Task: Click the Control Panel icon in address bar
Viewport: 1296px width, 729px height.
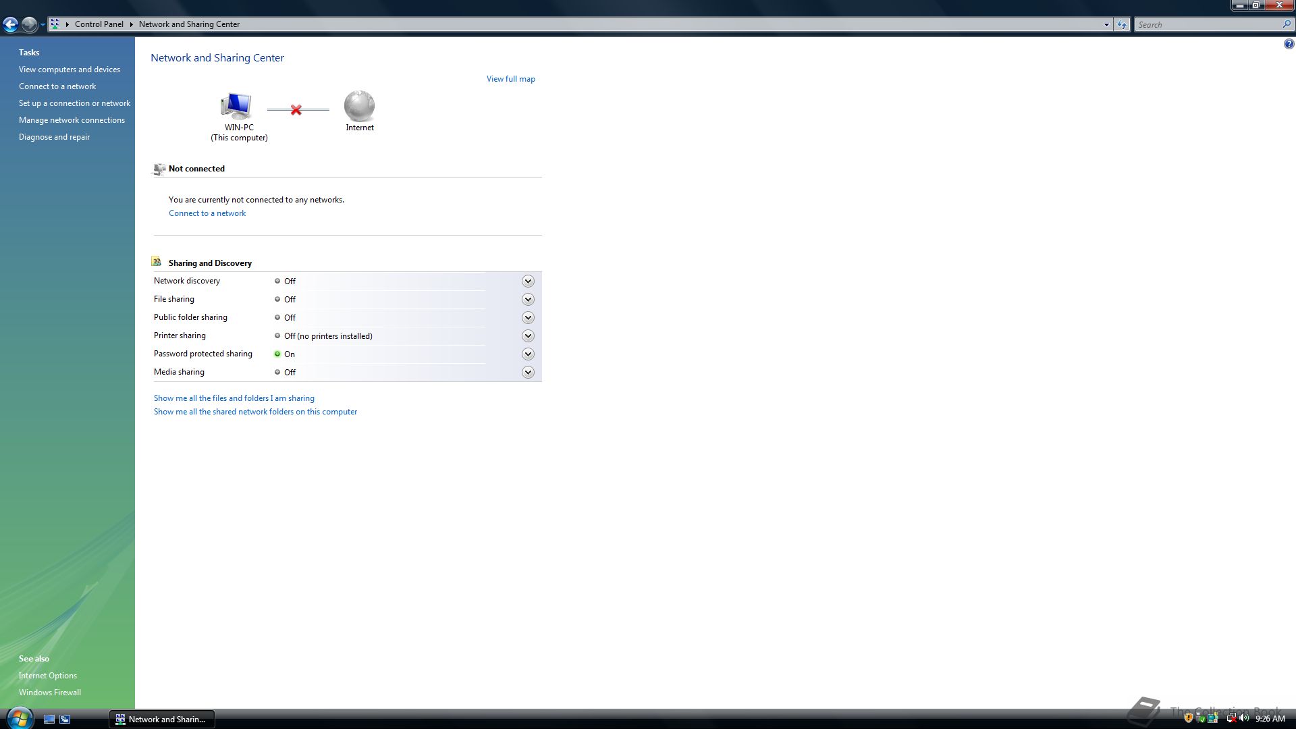Action: (55, 24)
